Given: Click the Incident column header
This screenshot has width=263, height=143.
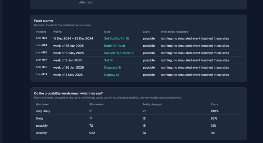Looking at the screenshot, I should pos(41,32).
